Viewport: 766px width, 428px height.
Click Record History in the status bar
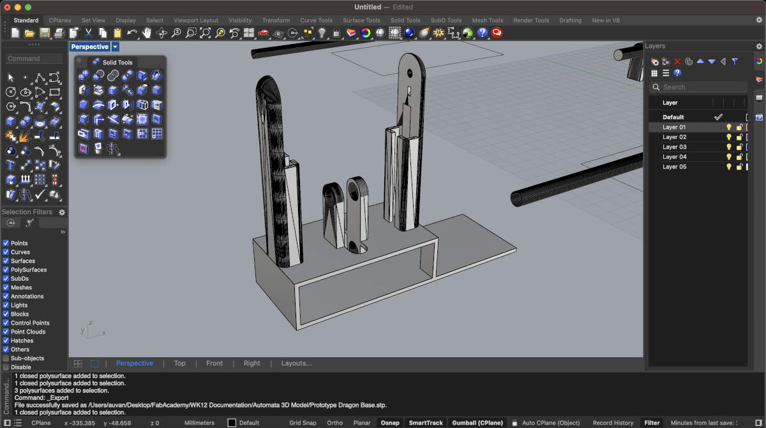[613, 423]
